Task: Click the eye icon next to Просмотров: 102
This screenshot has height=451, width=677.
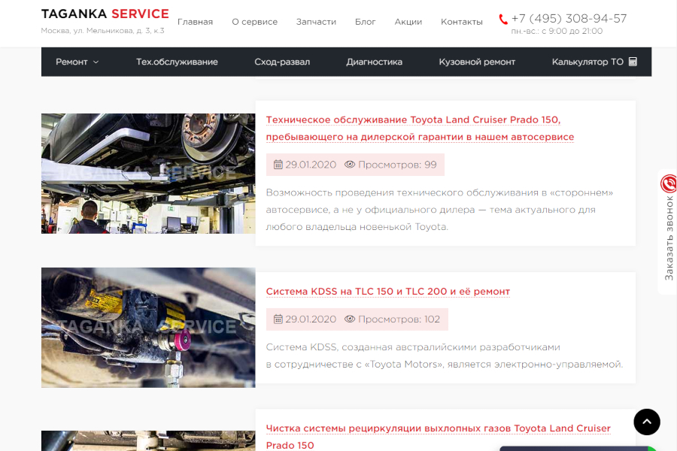Action: 350,319
